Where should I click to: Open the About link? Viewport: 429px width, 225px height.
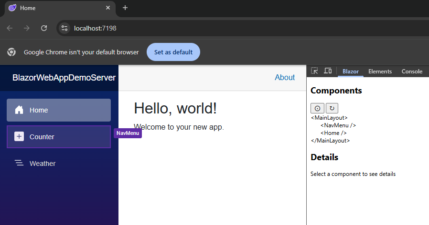285,77
